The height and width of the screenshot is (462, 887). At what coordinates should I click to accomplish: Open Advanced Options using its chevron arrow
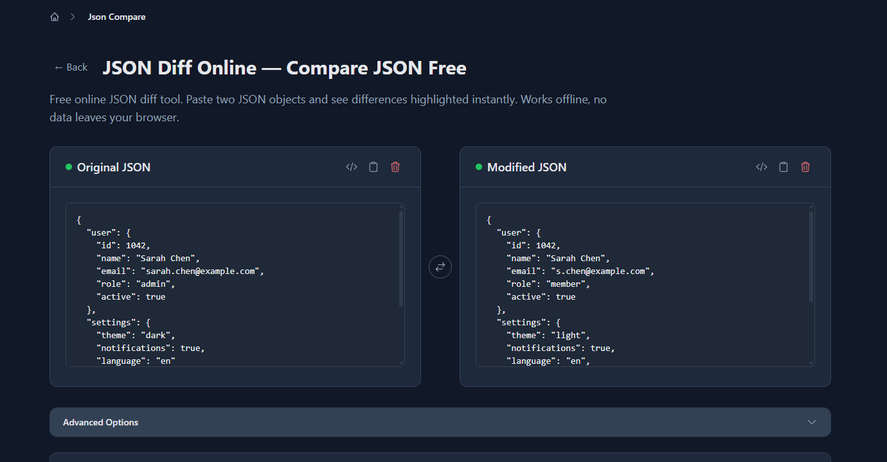click(x=812, y=422)
